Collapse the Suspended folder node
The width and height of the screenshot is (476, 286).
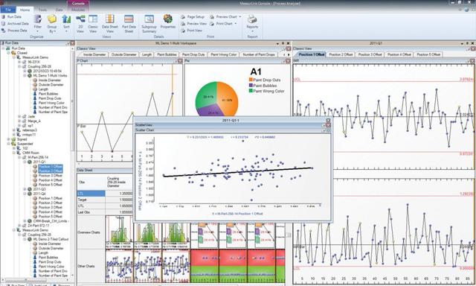[x=8, y=144]
